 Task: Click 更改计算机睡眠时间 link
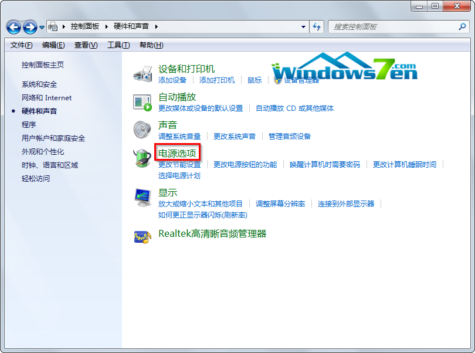(x=405, y=165)
